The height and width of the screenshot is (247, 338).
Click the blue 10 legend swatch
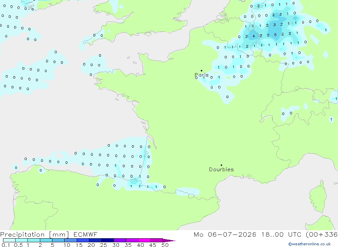tap(71, 240)
